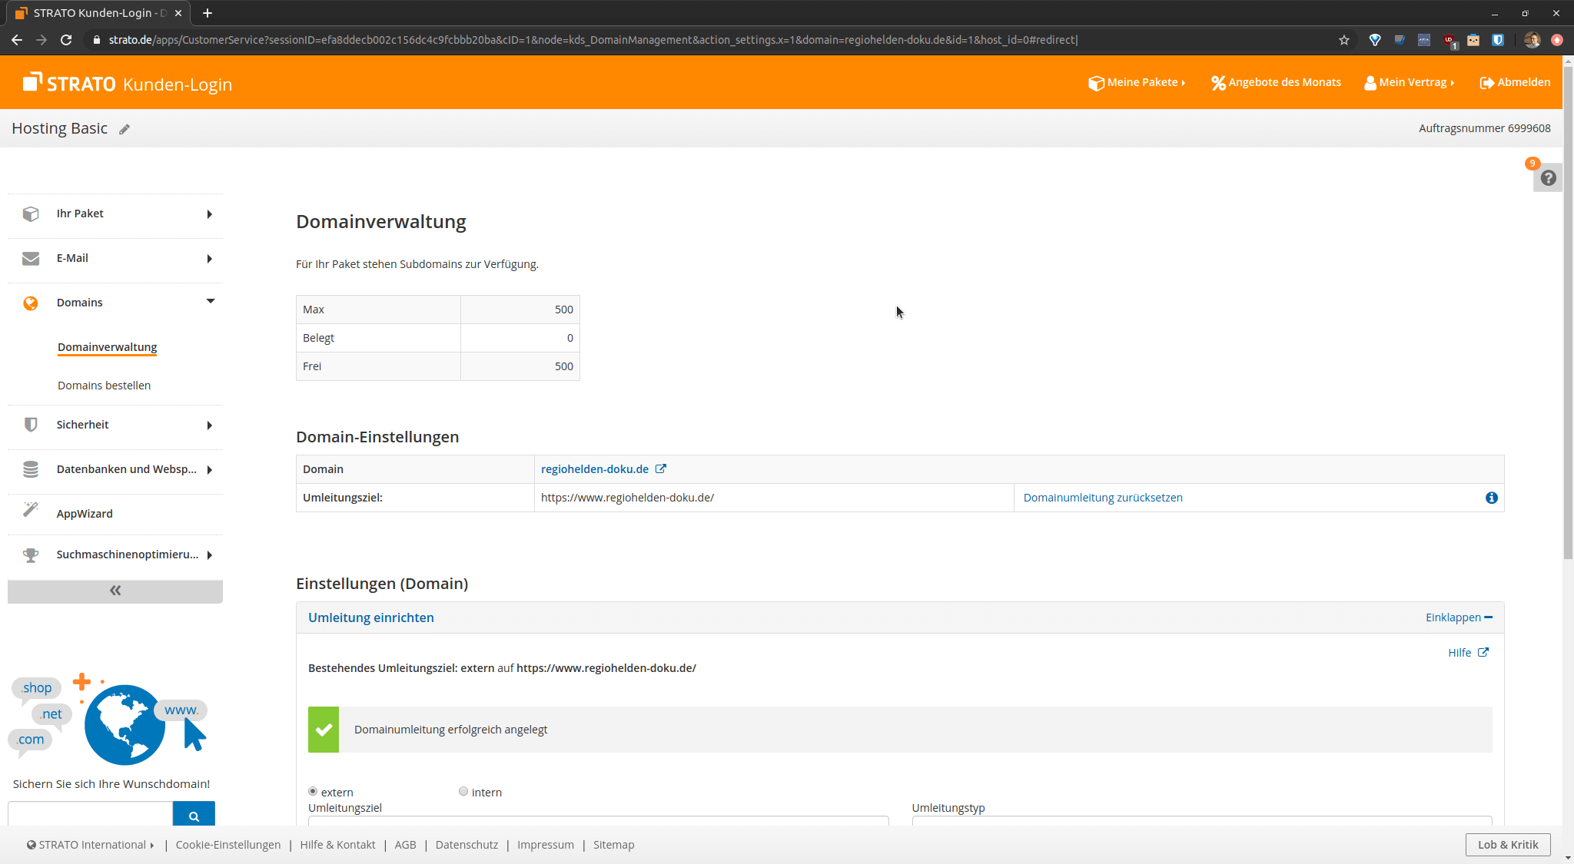Image resolution: width=1574 pixels, height=864 pixels.
Task: Collapse sidebar with double chevron bar
Action: coord(115,591)
